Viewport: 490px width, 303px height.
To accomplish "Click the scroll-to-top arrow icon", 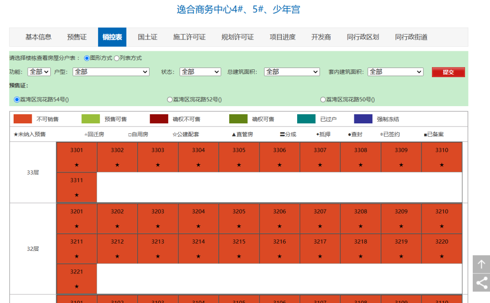I will click(481, 264).
